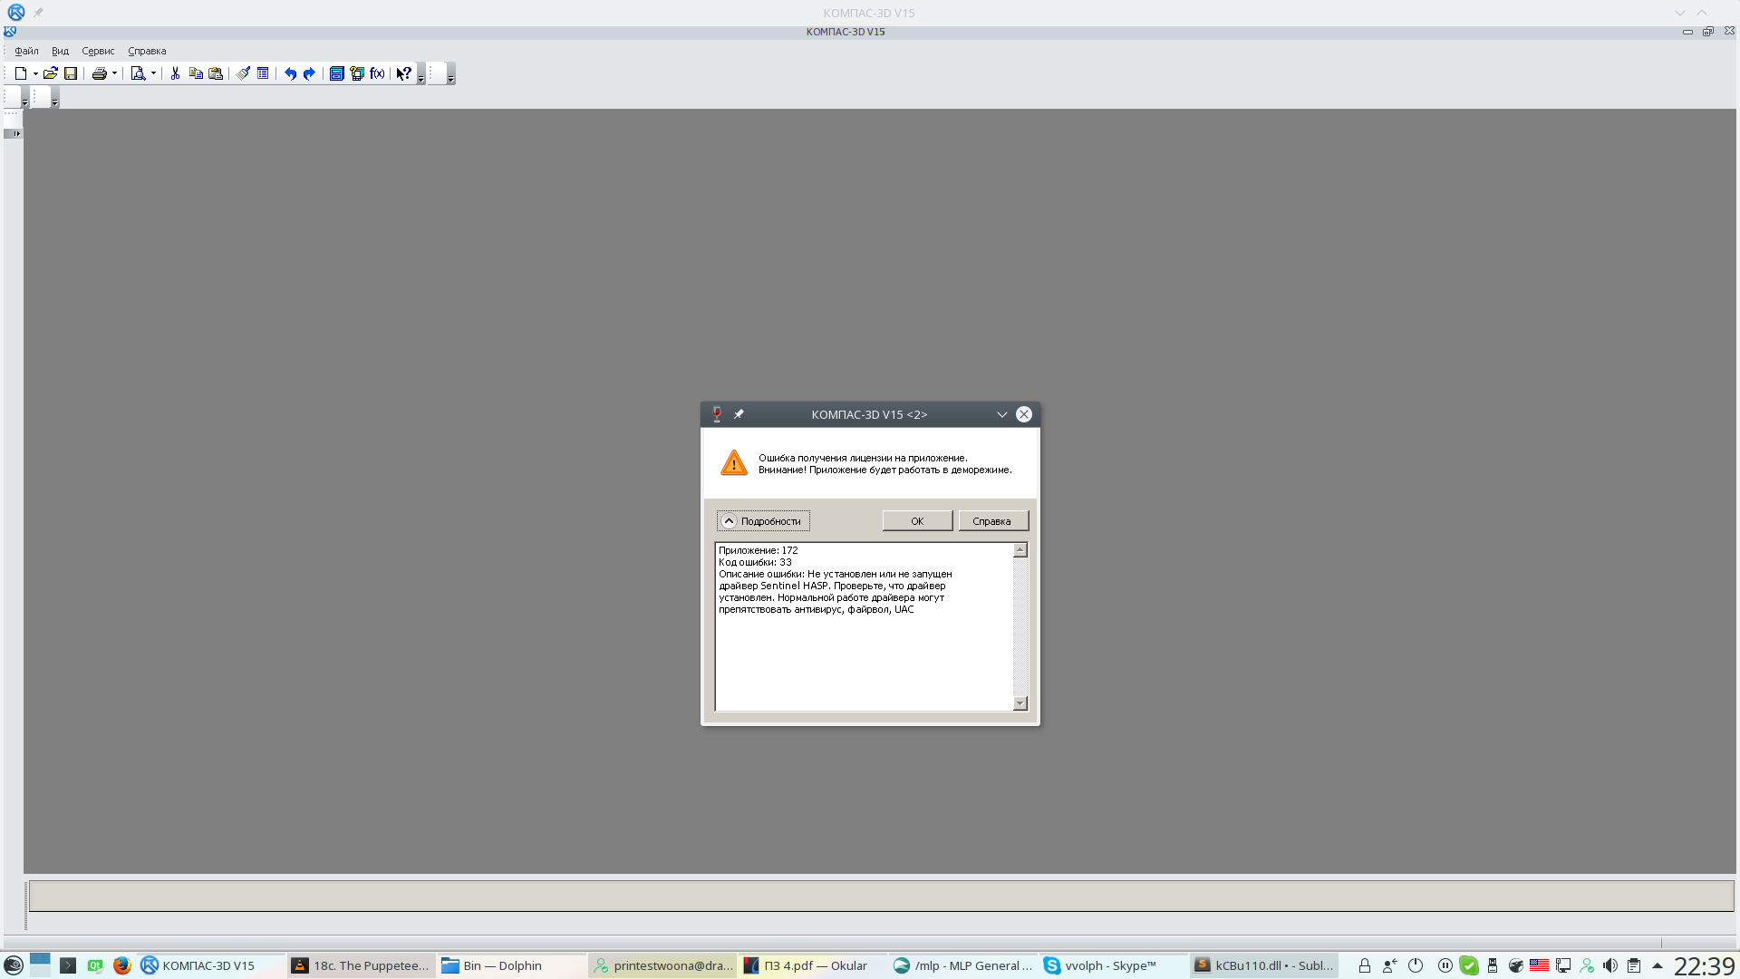Click inside the error details text box
Viewport: 1740px width, 979px height.
[x=864, y=626]
